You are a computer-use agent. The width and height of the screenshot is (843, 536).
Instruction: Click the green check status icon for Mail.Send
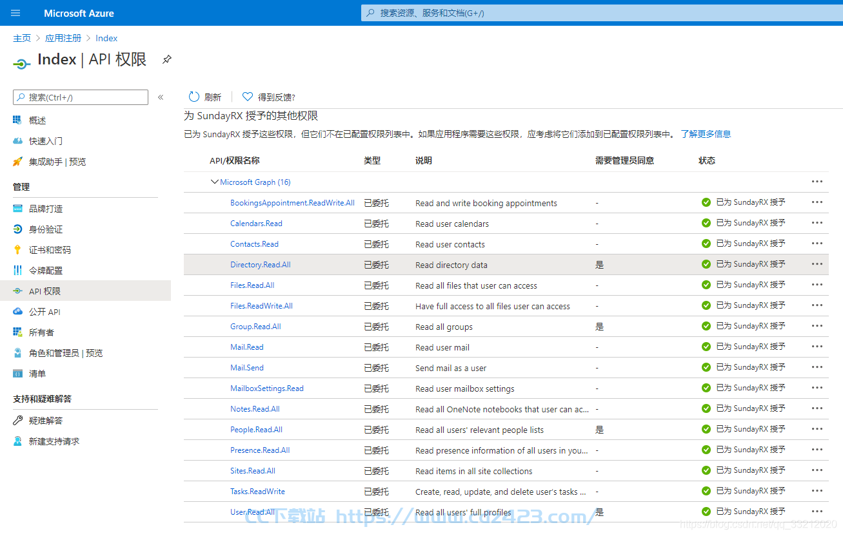point(706,367)
